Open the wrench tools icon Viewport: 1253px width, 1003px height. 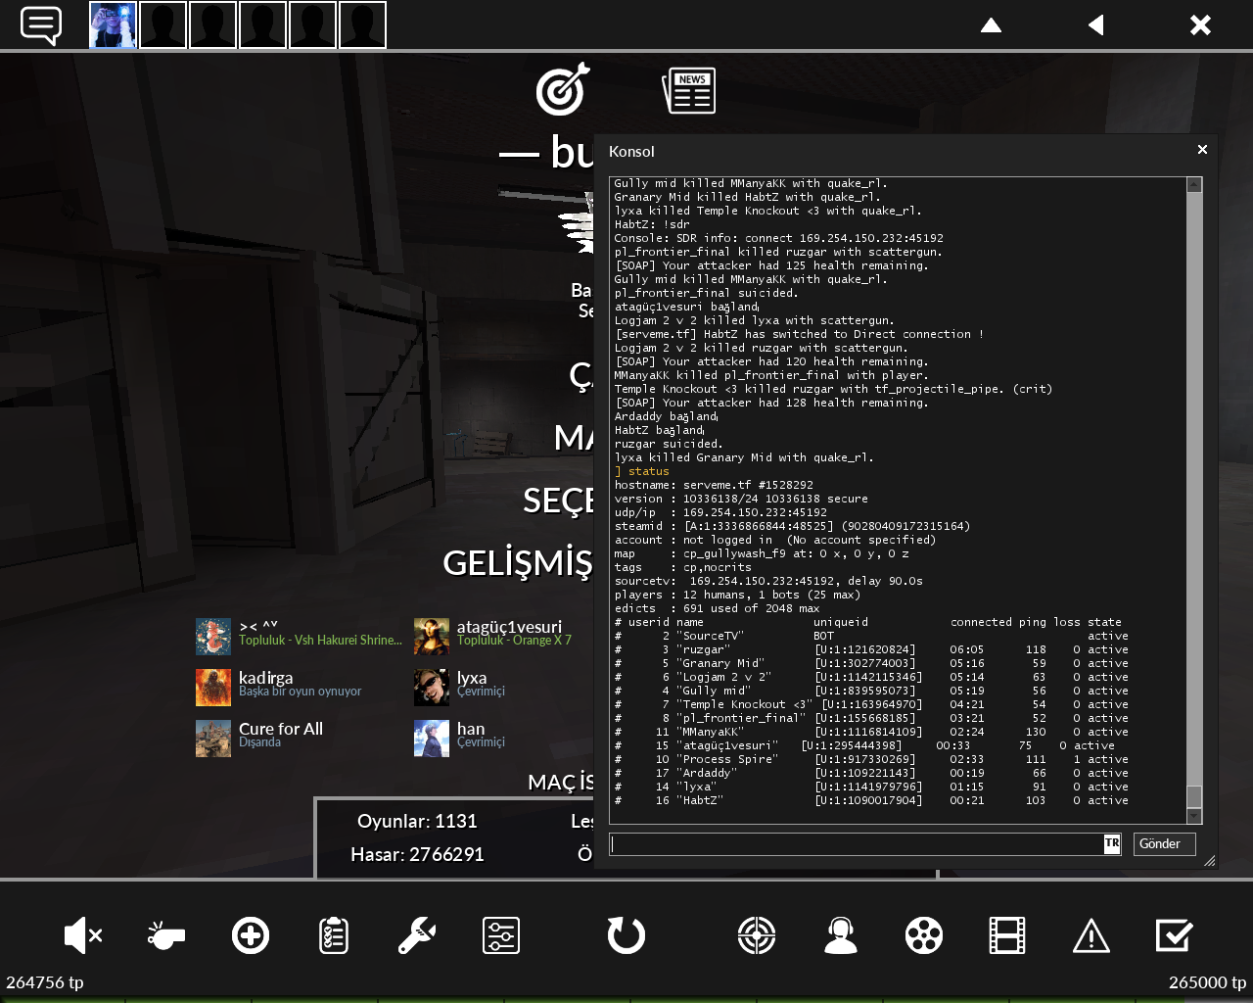point(417,935)
